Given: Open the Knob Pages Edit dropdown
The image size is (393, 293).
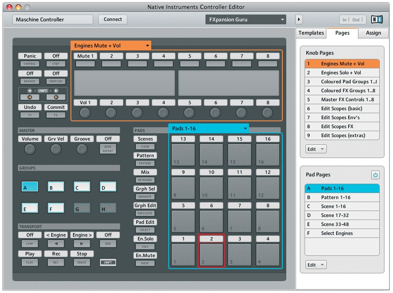Looking at the screenshot, I should pos(316,149).
